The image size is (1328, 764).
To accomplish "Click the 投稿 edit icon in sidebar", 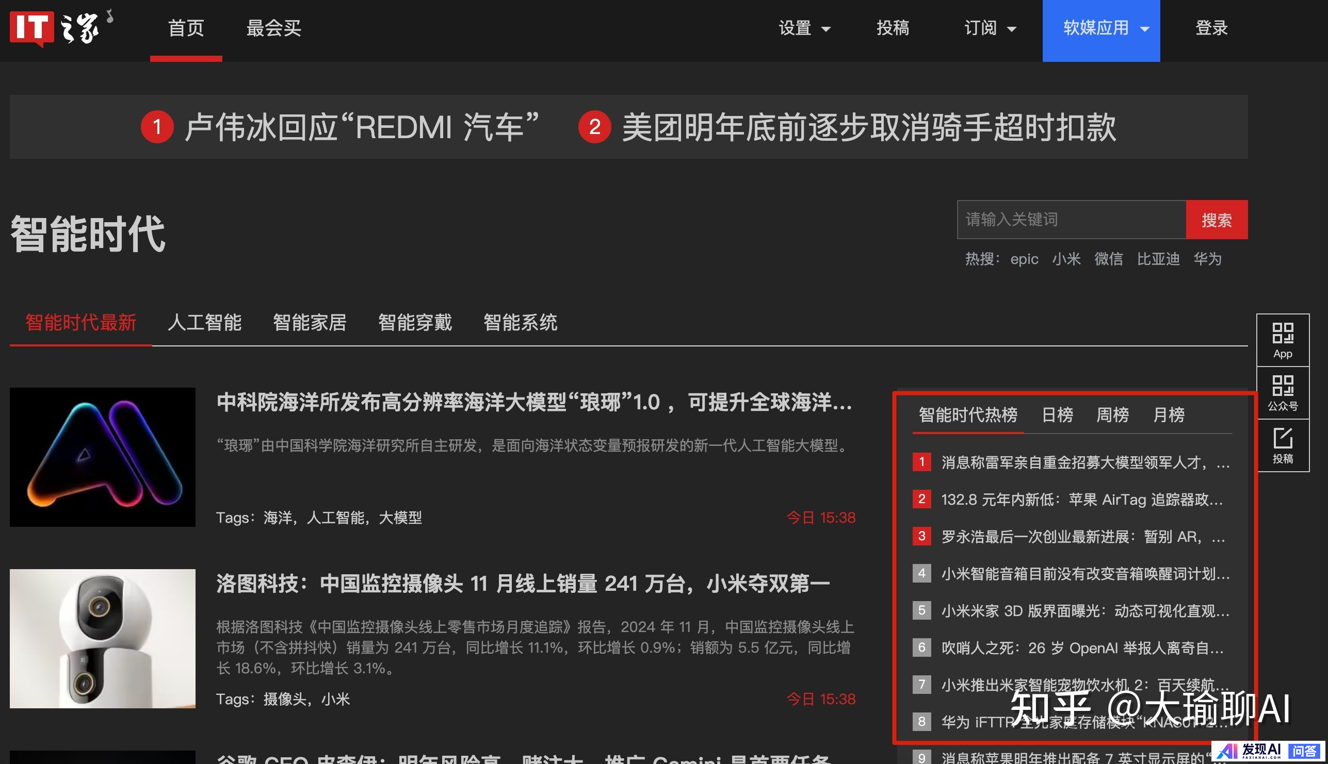I will point(1282,439).
